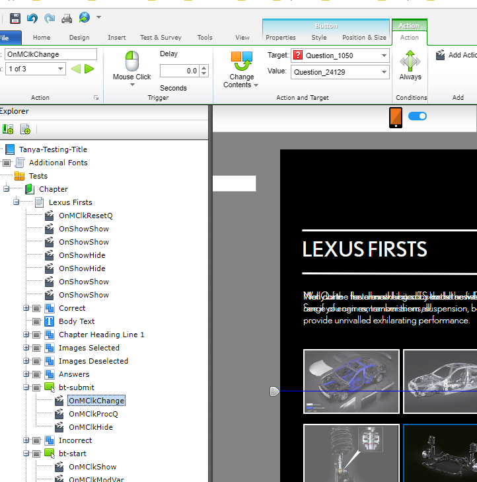Open Position & Size tab
Screen dimensions: 477x482
(x=364, y=38)
